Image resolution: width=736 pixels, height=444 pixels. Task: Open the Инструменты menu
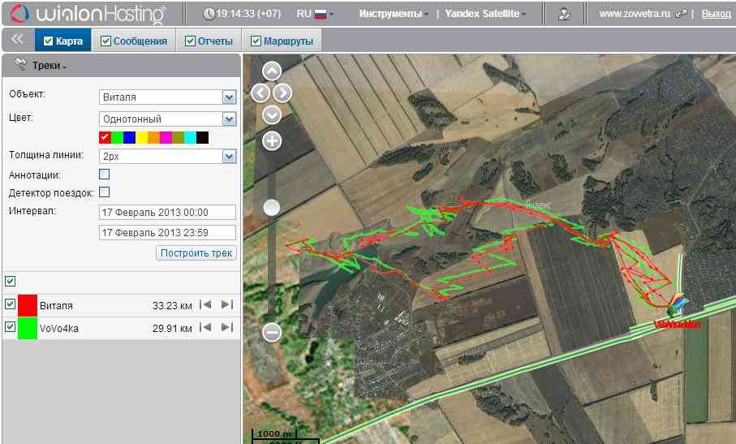(394, 14)
